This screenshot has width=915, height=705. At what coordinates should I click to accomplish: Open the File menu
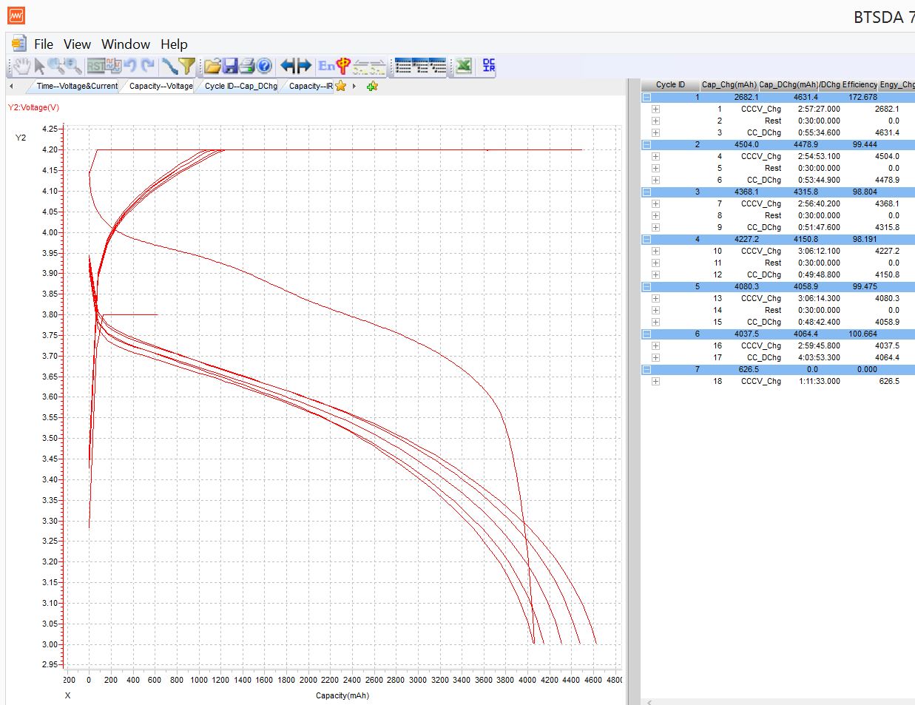tap(44, 44)
